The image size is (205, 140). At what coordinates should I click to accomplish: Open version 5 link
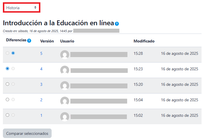41,54
